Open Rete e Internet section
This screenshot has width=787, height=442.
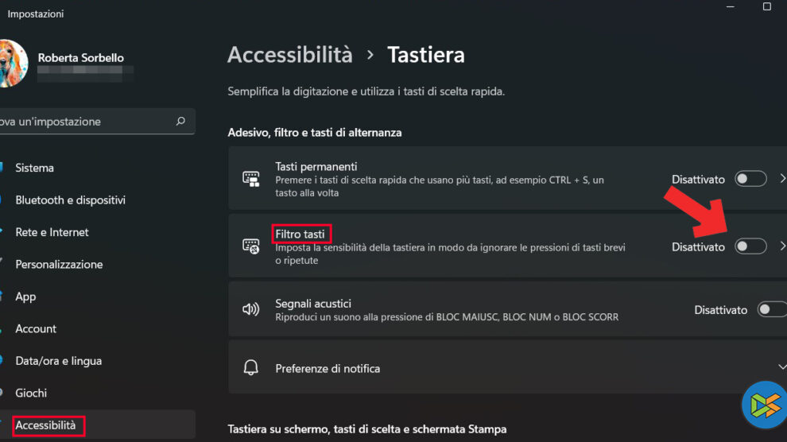point(52,232)
